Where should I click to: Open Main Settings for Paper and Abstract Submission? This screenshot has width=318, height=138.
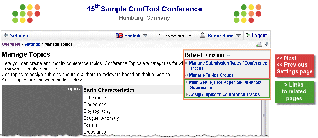point(225,85)
